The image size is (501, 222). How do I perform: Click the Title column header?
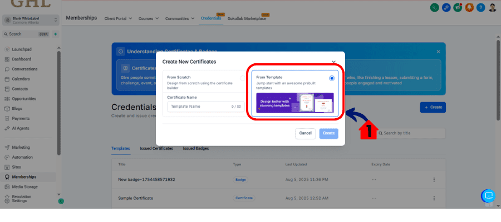pyautogui.click(x=122, y=164)
